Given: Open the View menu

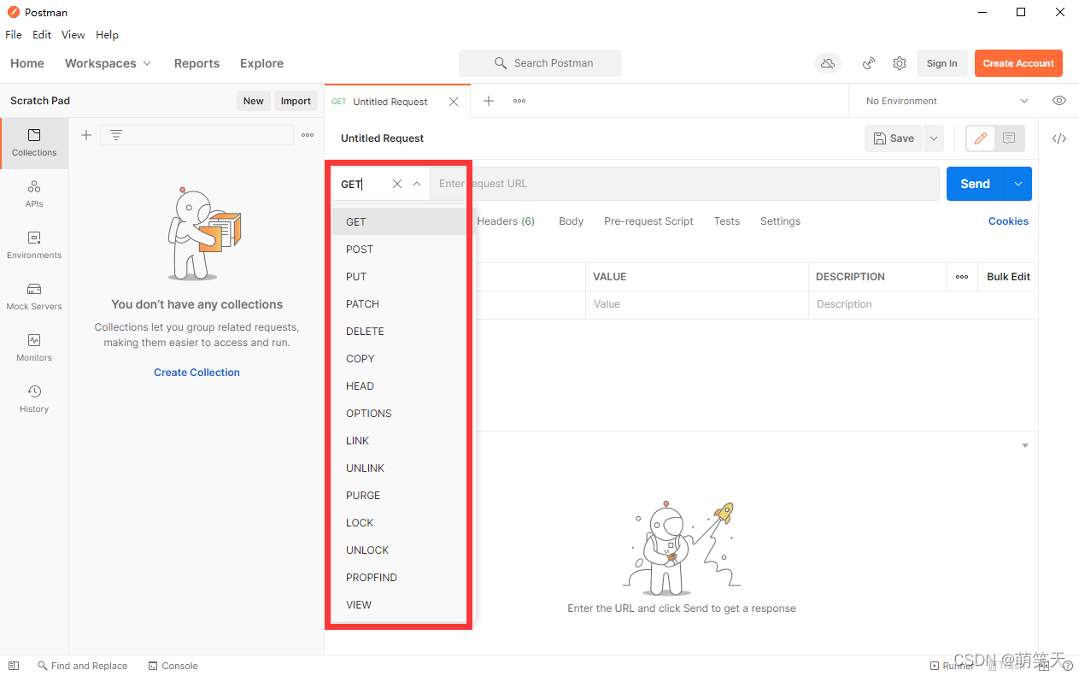Looking at the screenshot, I should tap(73, 35).
